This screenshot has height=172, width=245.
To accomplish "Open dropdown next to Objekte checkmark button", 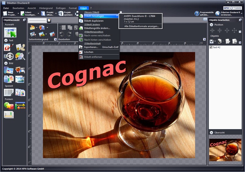I will coord(215,41).
